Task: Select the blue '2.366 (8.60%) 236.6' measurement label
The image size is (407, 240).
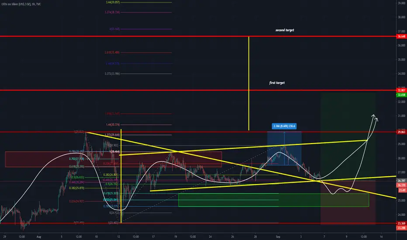Action: tap(284, 126)
